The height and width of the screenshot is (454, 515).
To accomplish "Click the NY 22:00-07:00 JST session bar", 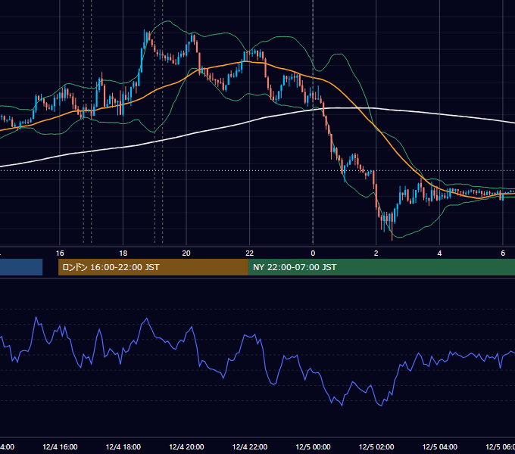I will [381, 267].
